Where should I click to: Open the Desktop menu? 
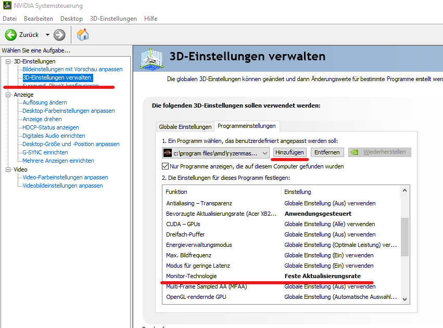point(71,18)
